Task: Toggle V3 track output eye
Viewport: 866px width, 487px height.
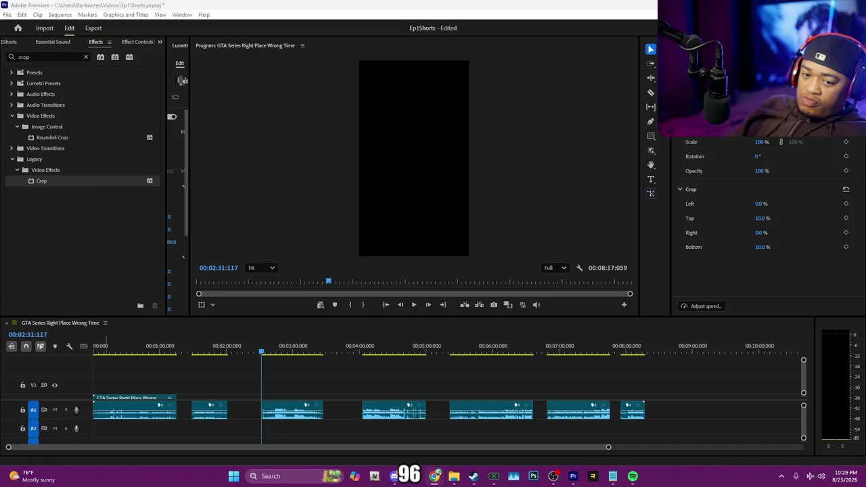Action: point(55,386)
